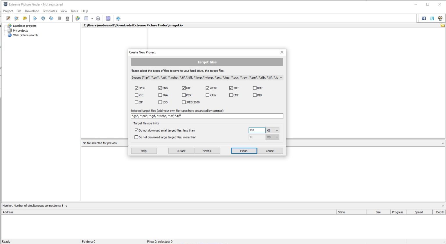The height and width of the screenshot is (244, 446).
Task: Select the new project icon on the toolbar
Action: pyautogui.click(x=8, y=18)
